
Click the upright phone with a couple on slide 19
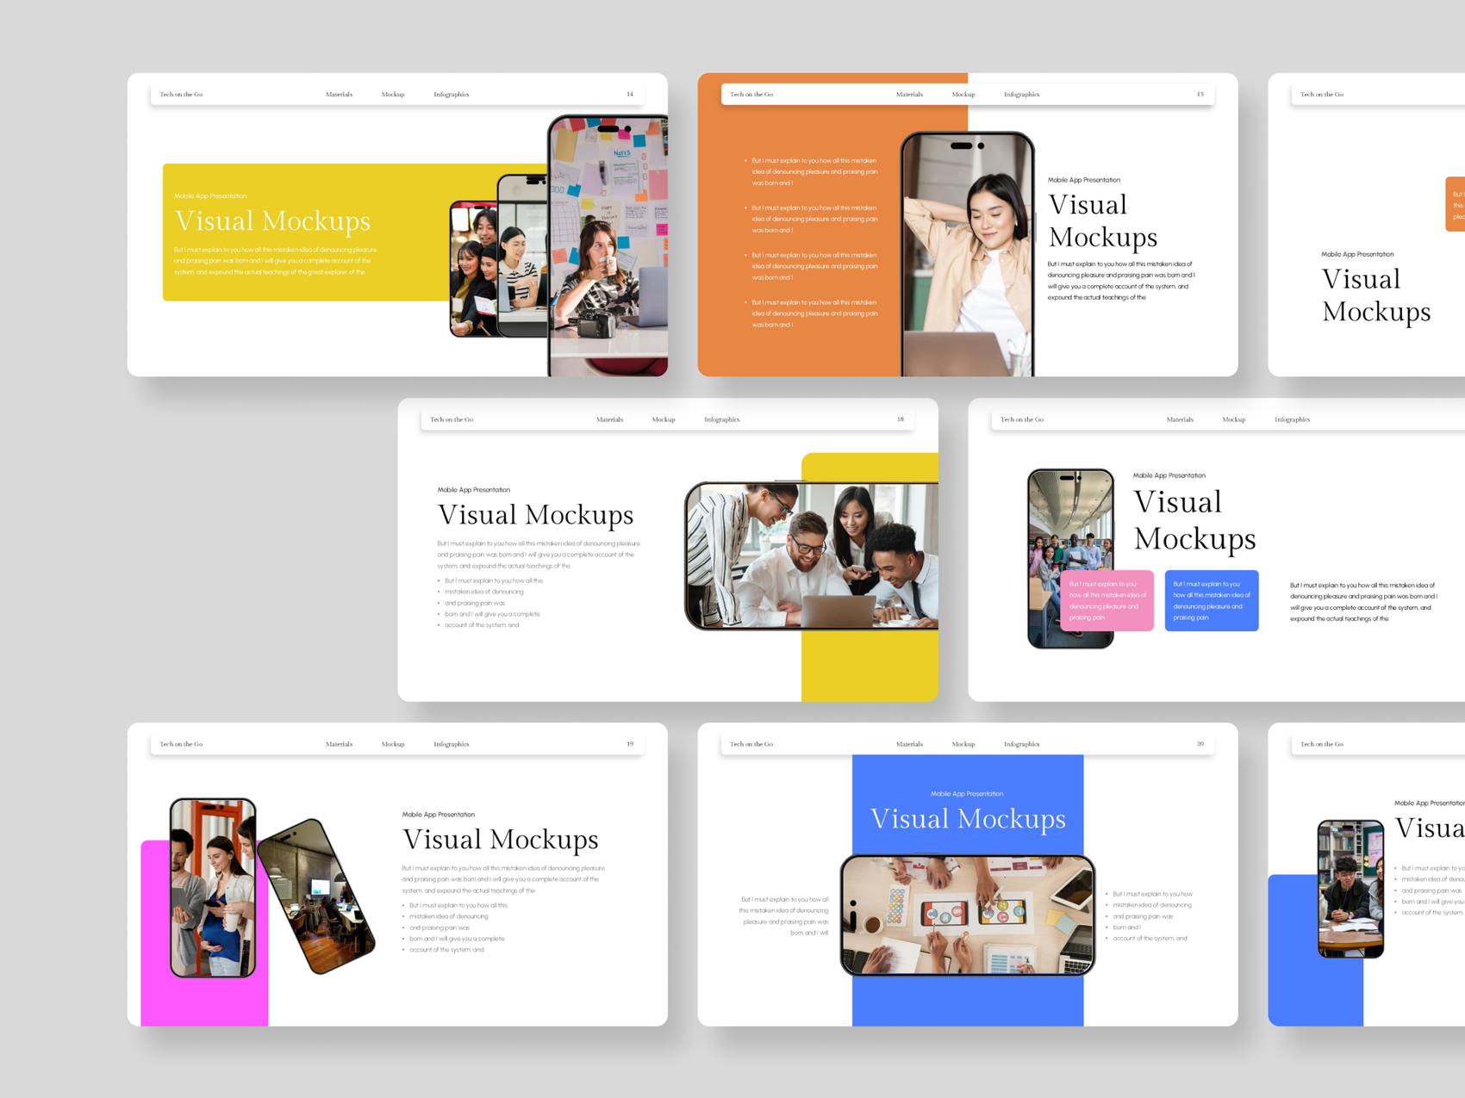point(213,888)
